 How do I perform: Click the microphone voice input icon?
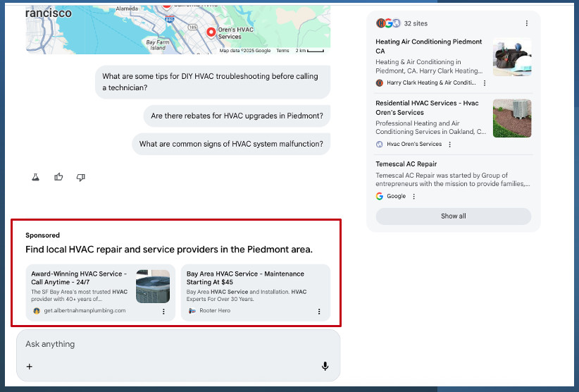(x=325, y=366)
